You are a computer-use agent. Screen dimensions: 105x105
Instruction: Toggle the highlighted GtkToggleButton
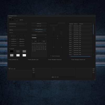click(39, 29)
